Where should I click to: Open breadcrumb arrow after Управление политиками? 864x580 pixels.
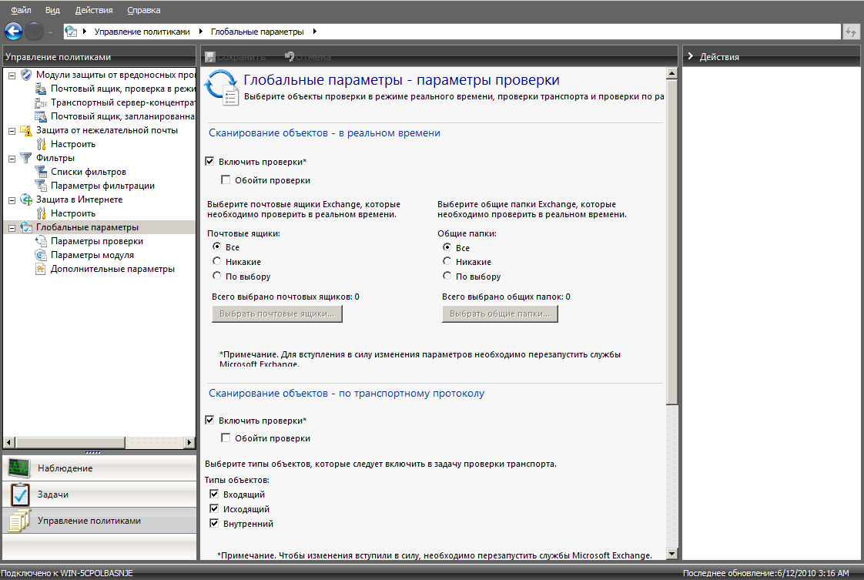200,32
